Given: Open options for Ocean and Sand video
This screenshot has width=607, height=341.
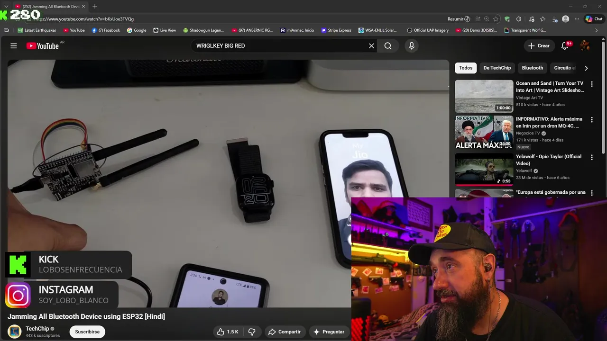Looking at the screenshot, I should (592, 84).
